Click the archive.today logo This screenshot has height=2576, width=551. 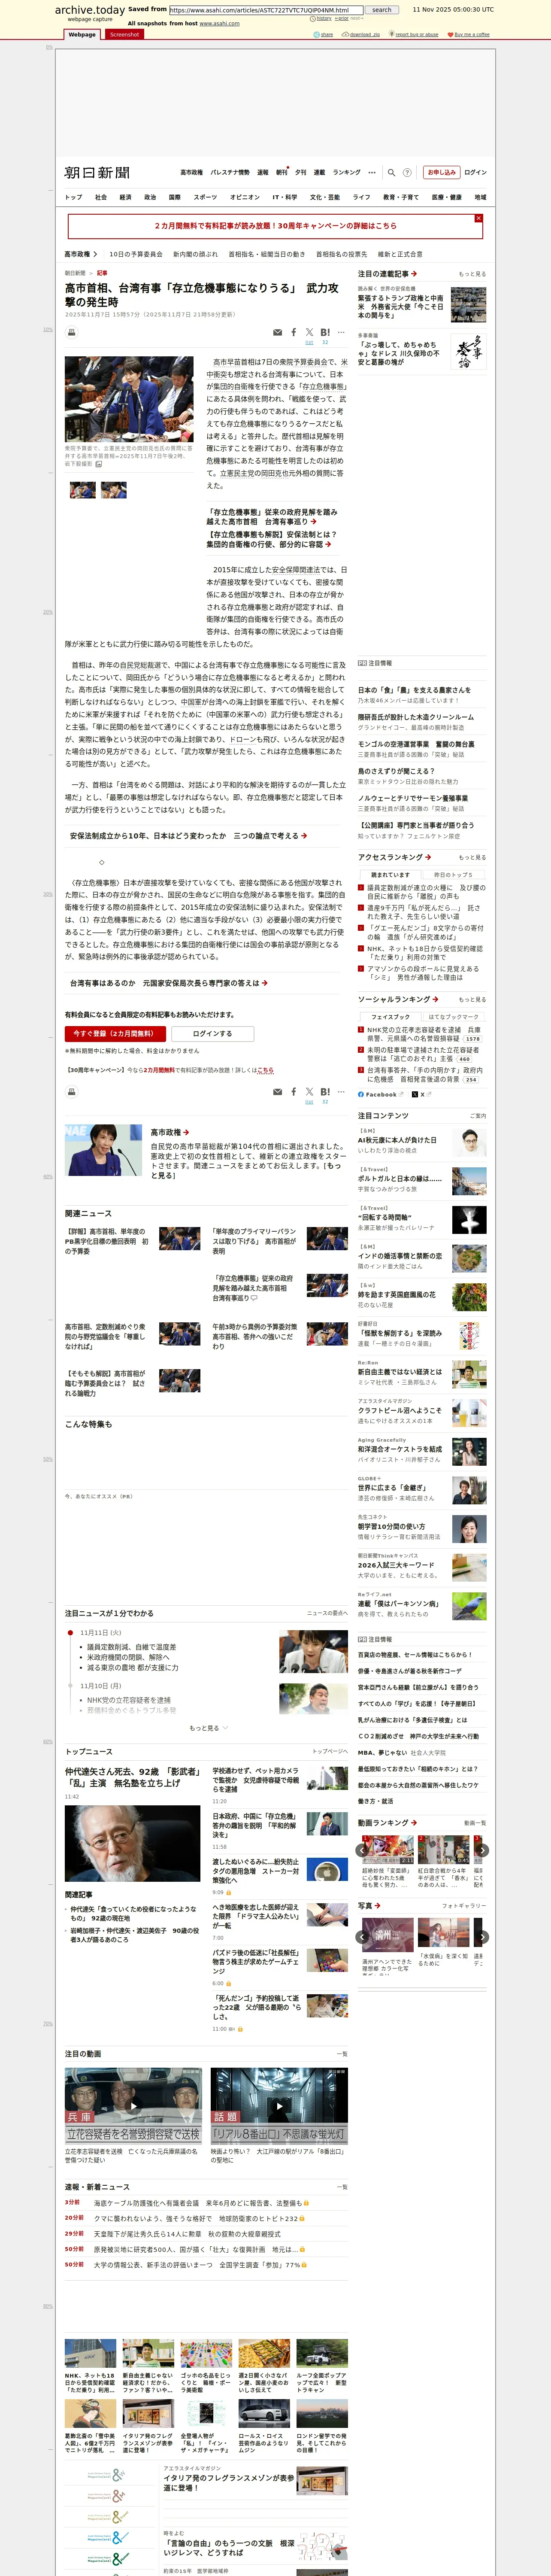click(90, 10)
